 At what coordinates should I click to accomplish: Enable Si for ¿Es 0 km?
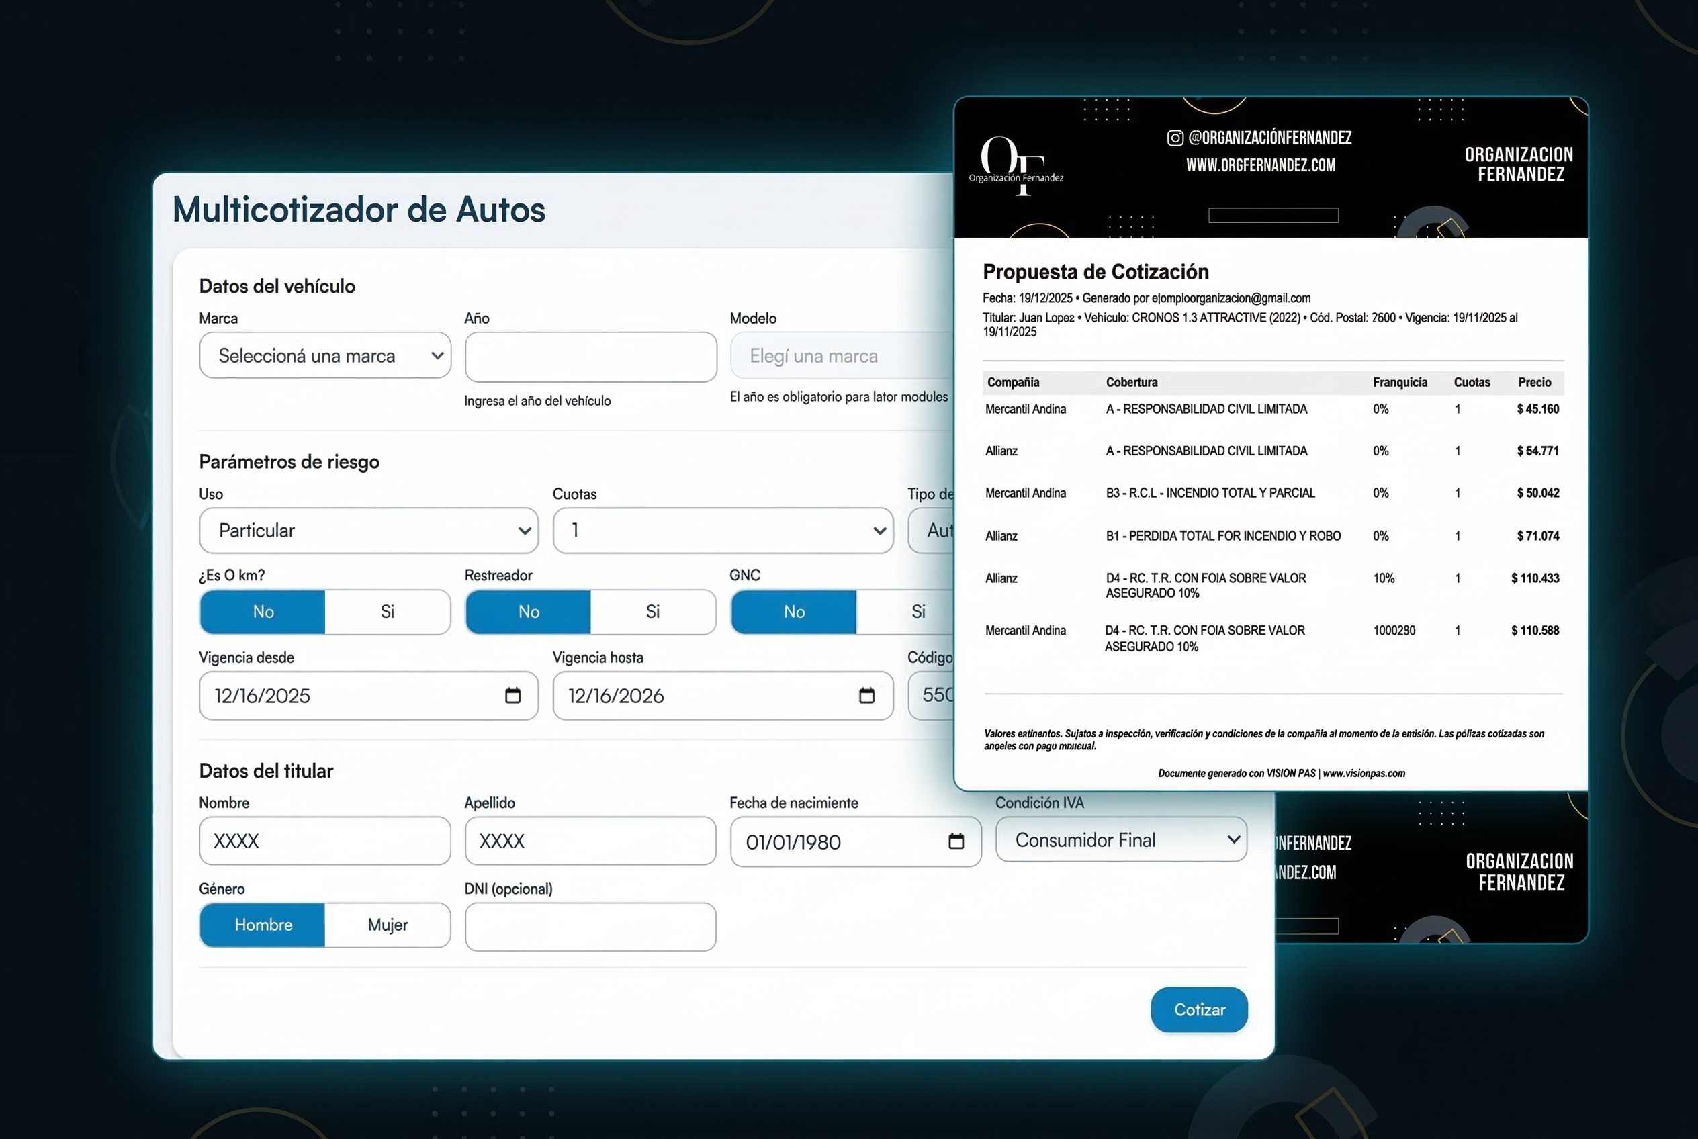coord(389,612)
